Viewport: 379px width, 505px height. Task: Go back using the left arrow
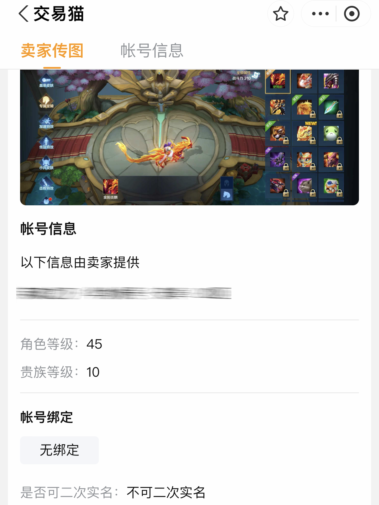click(x=24, y=14)
